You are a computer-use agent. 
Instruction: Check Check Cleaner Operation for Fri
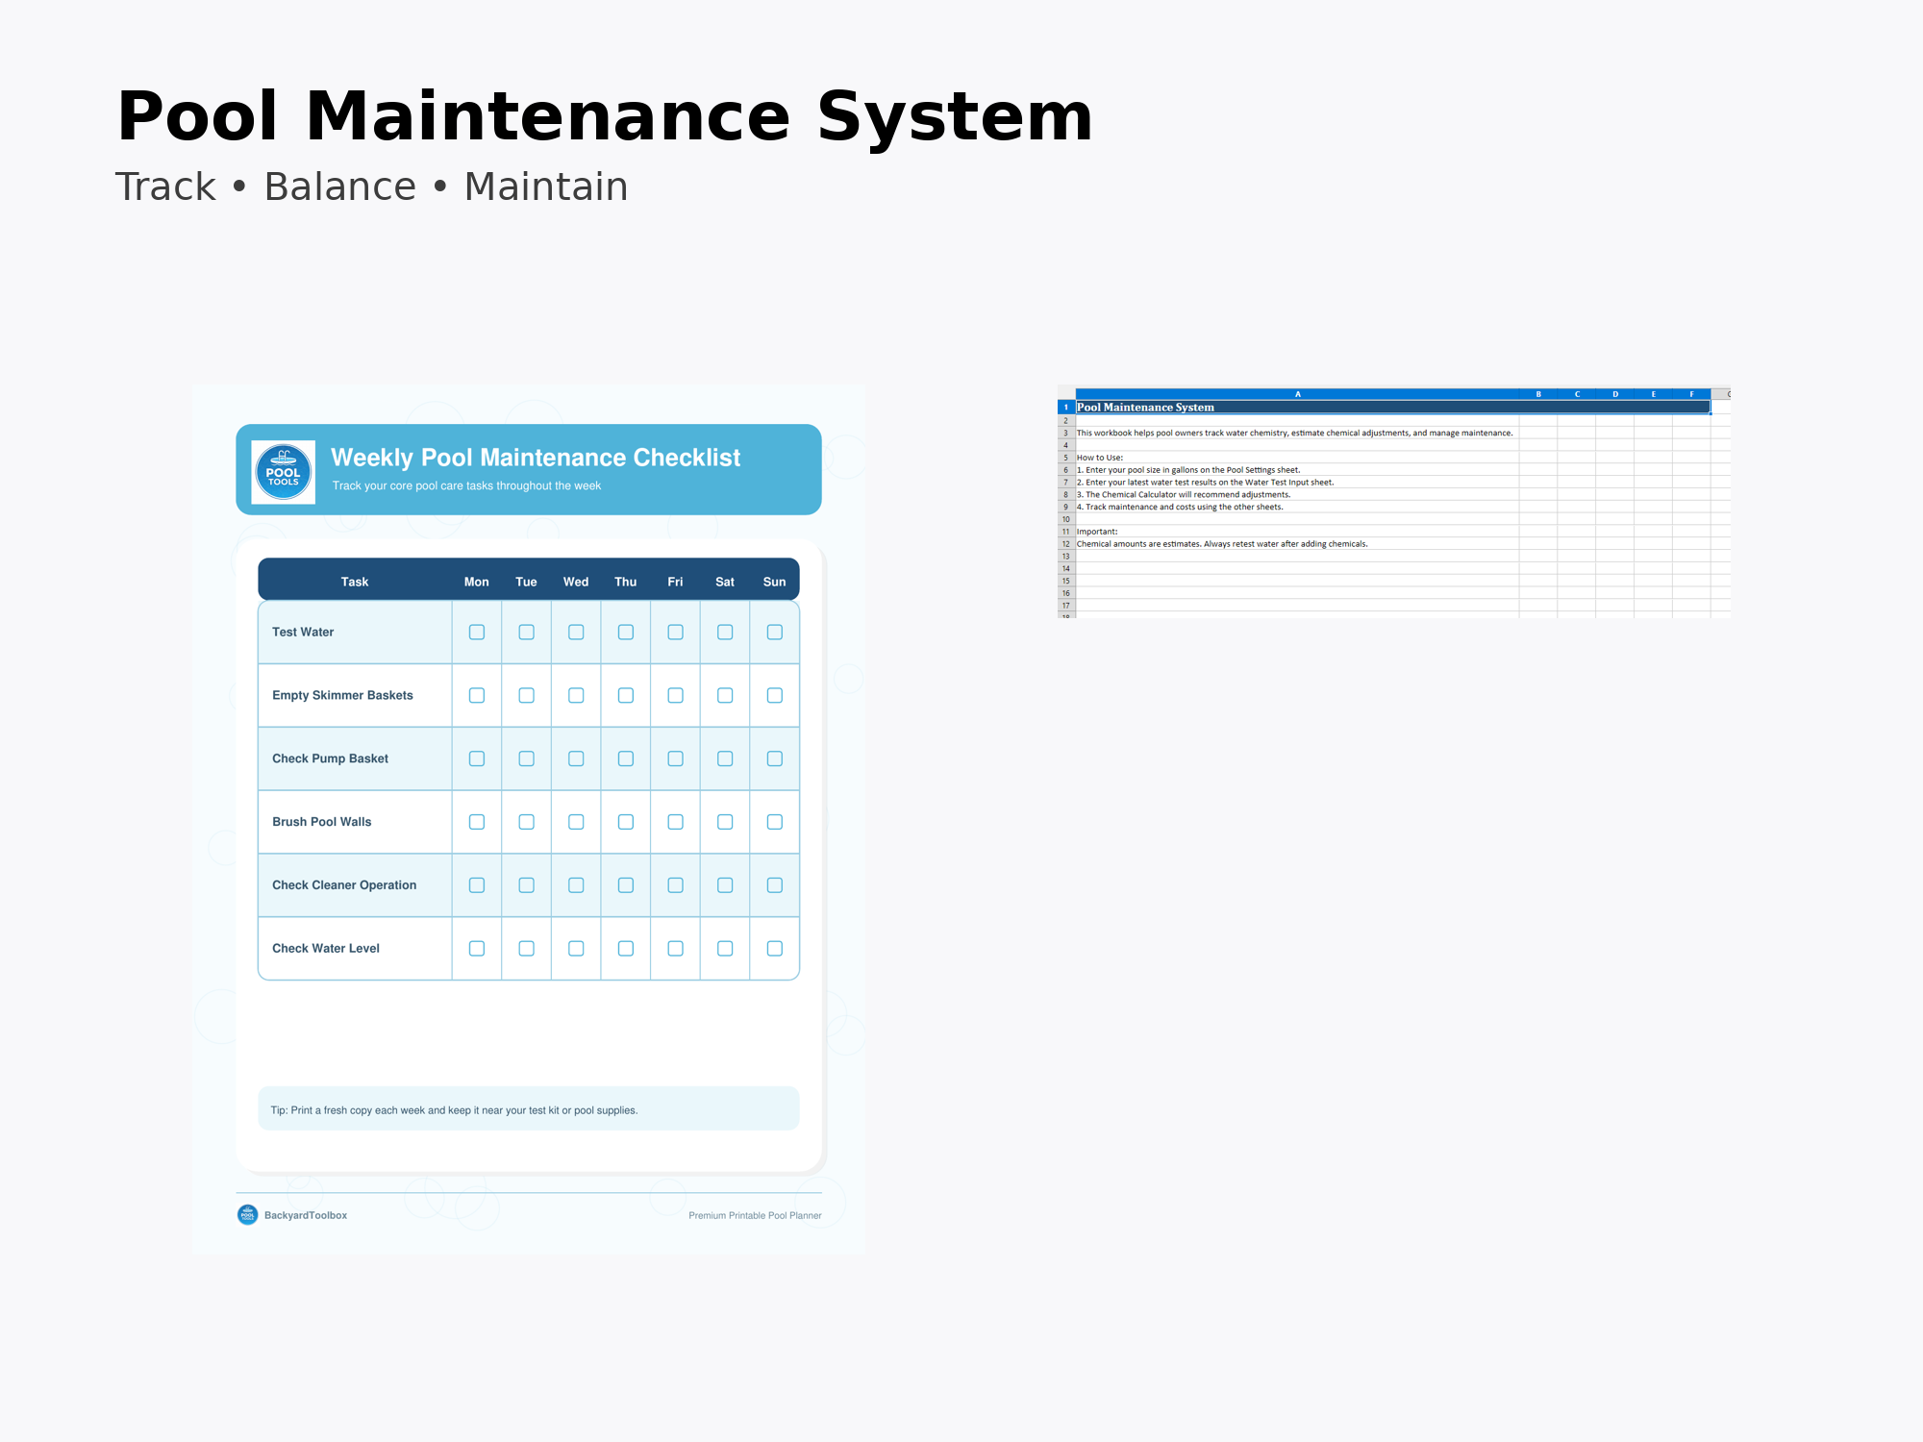tap(676, 885)
